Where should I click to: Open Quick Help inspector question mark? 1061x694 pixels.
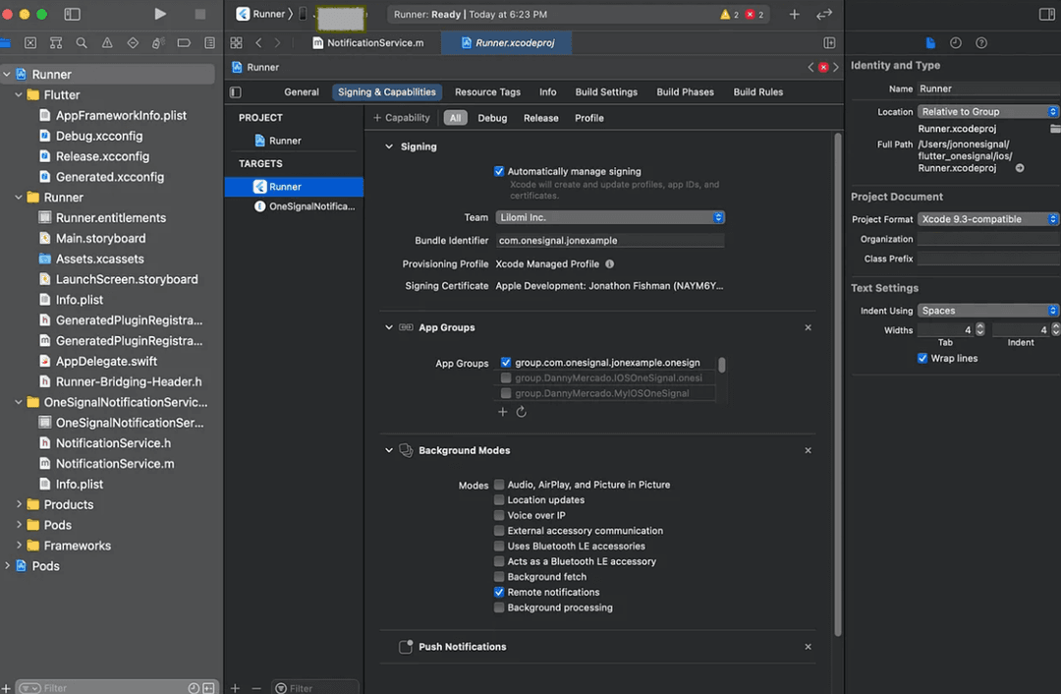(981, 42)
